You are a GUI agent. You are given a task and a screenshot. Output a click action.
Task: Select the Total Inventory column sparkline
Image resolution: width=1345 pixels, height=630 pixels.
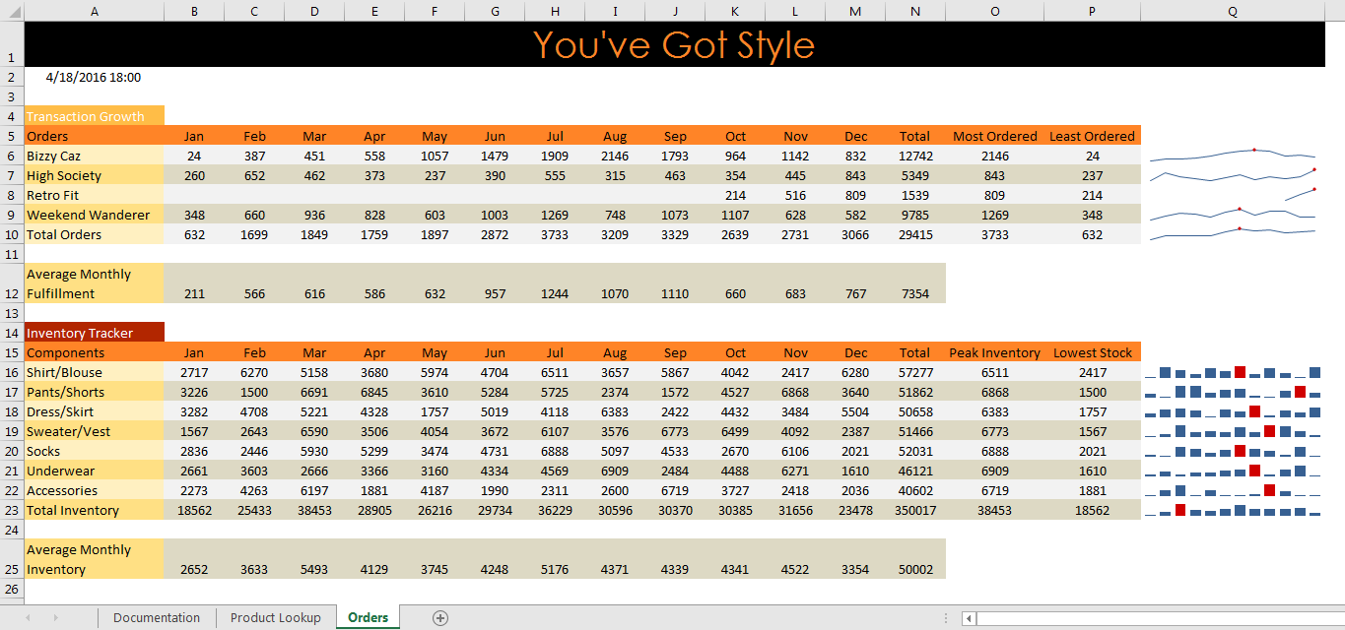tap(1232, 510)
